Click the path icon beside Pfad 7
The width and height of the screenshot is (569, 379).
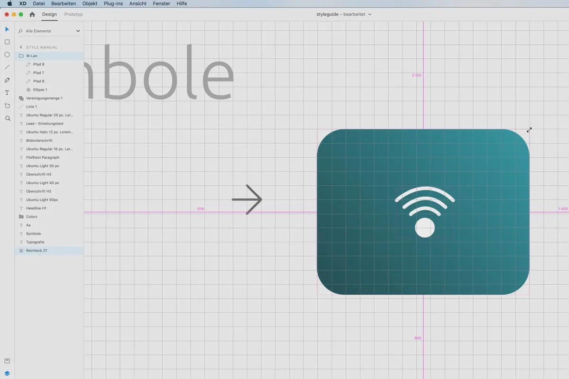[x=28, y=73]
